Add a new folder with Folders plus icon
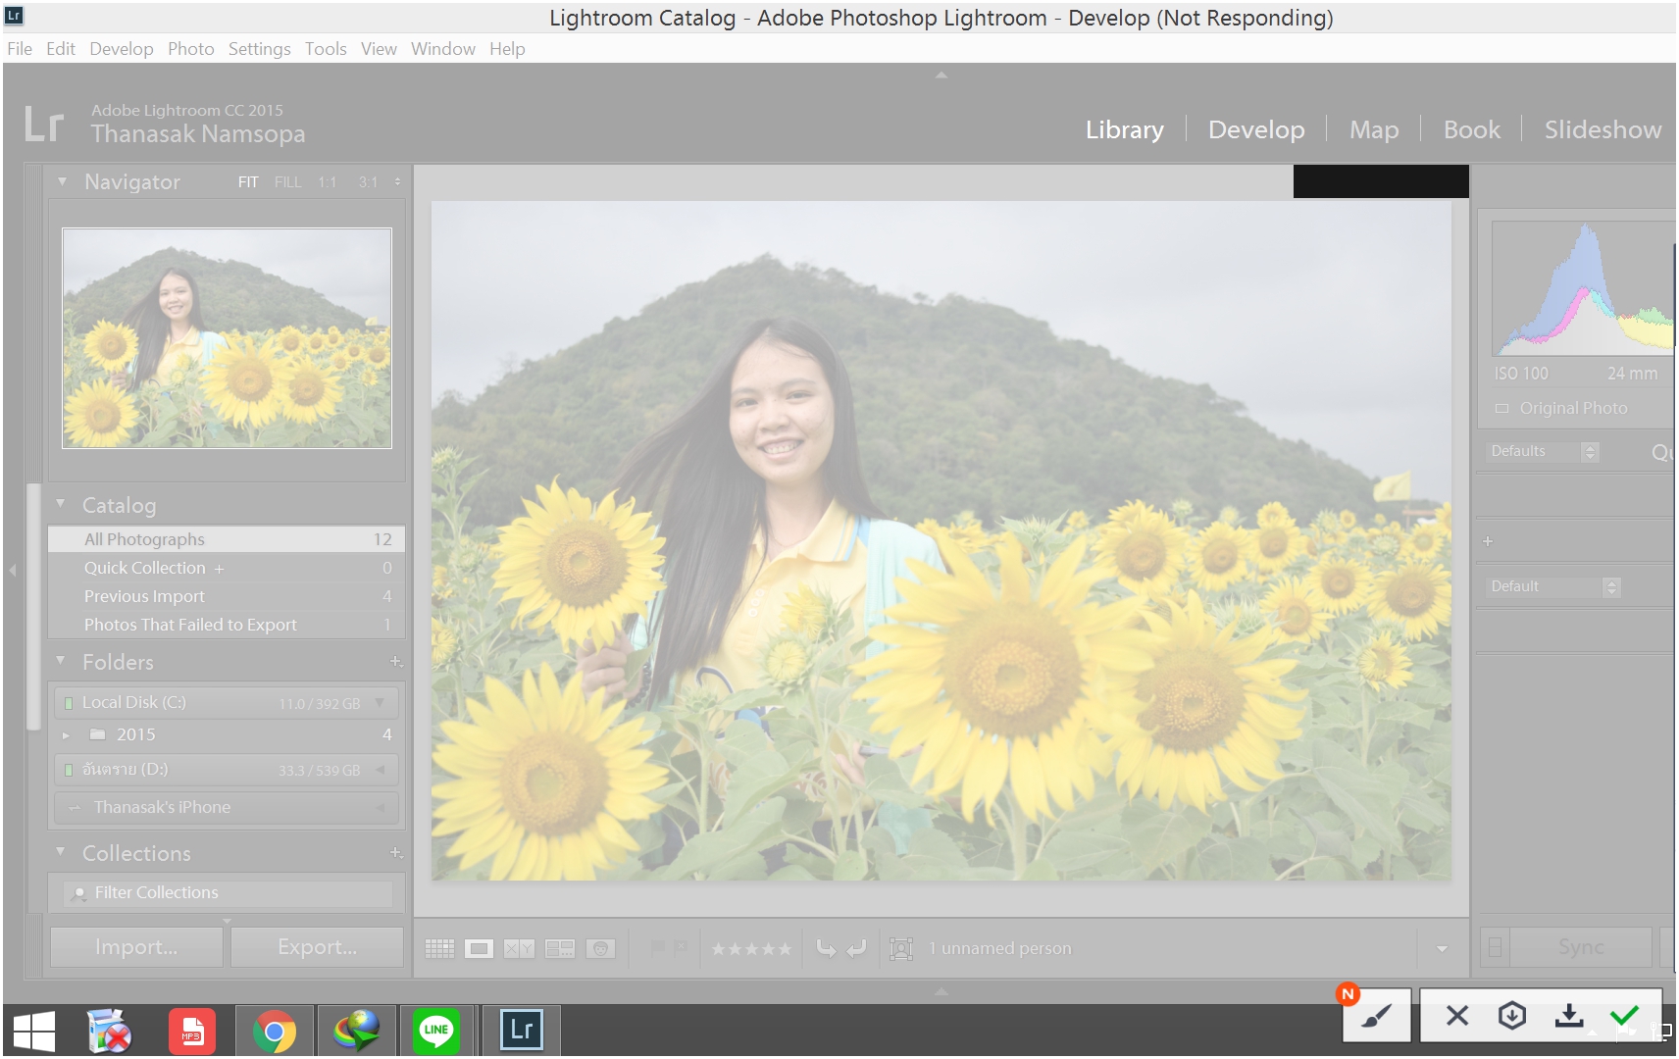The image size is (1679, 1059). coord(395,662)
